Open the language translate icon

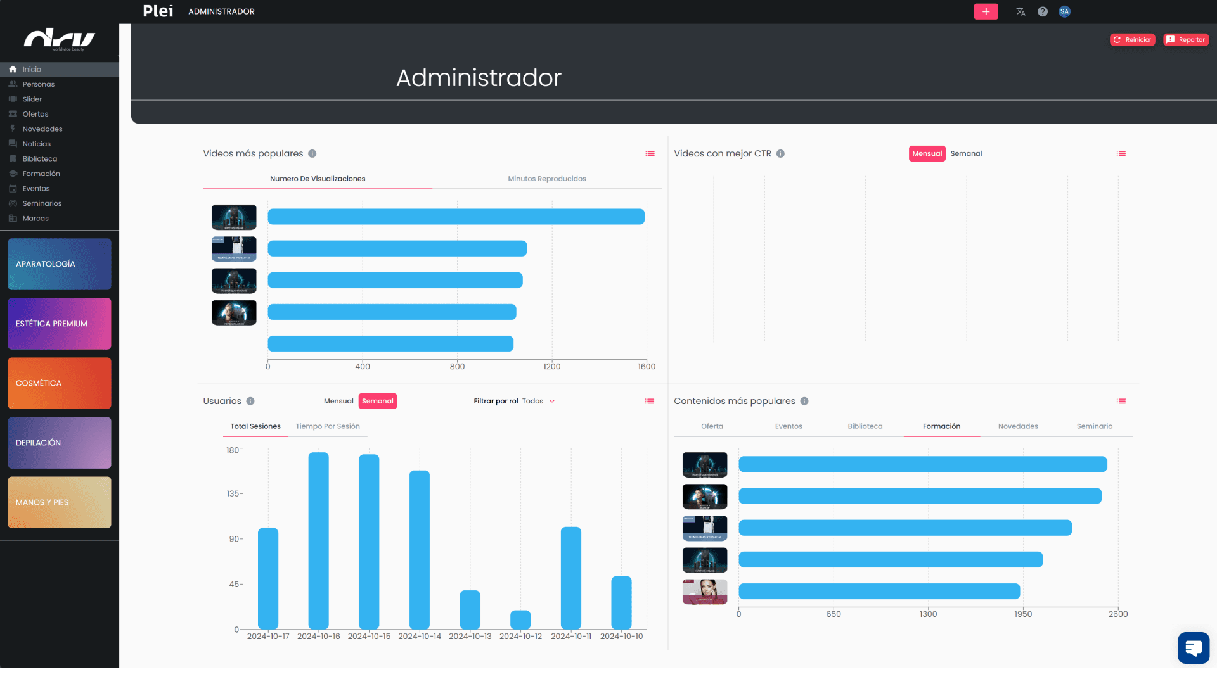(1021, 11)
